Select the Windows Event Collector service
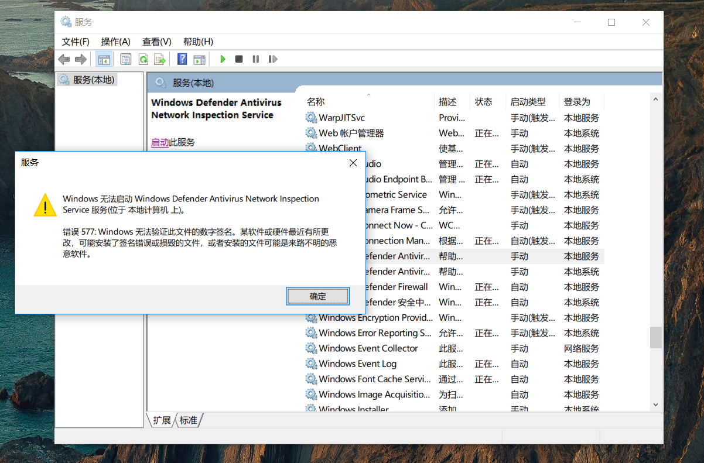 tap(454, 348)
